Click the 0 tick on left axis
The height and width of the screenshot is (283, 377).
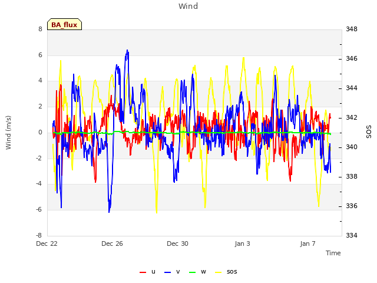[40, 132]
